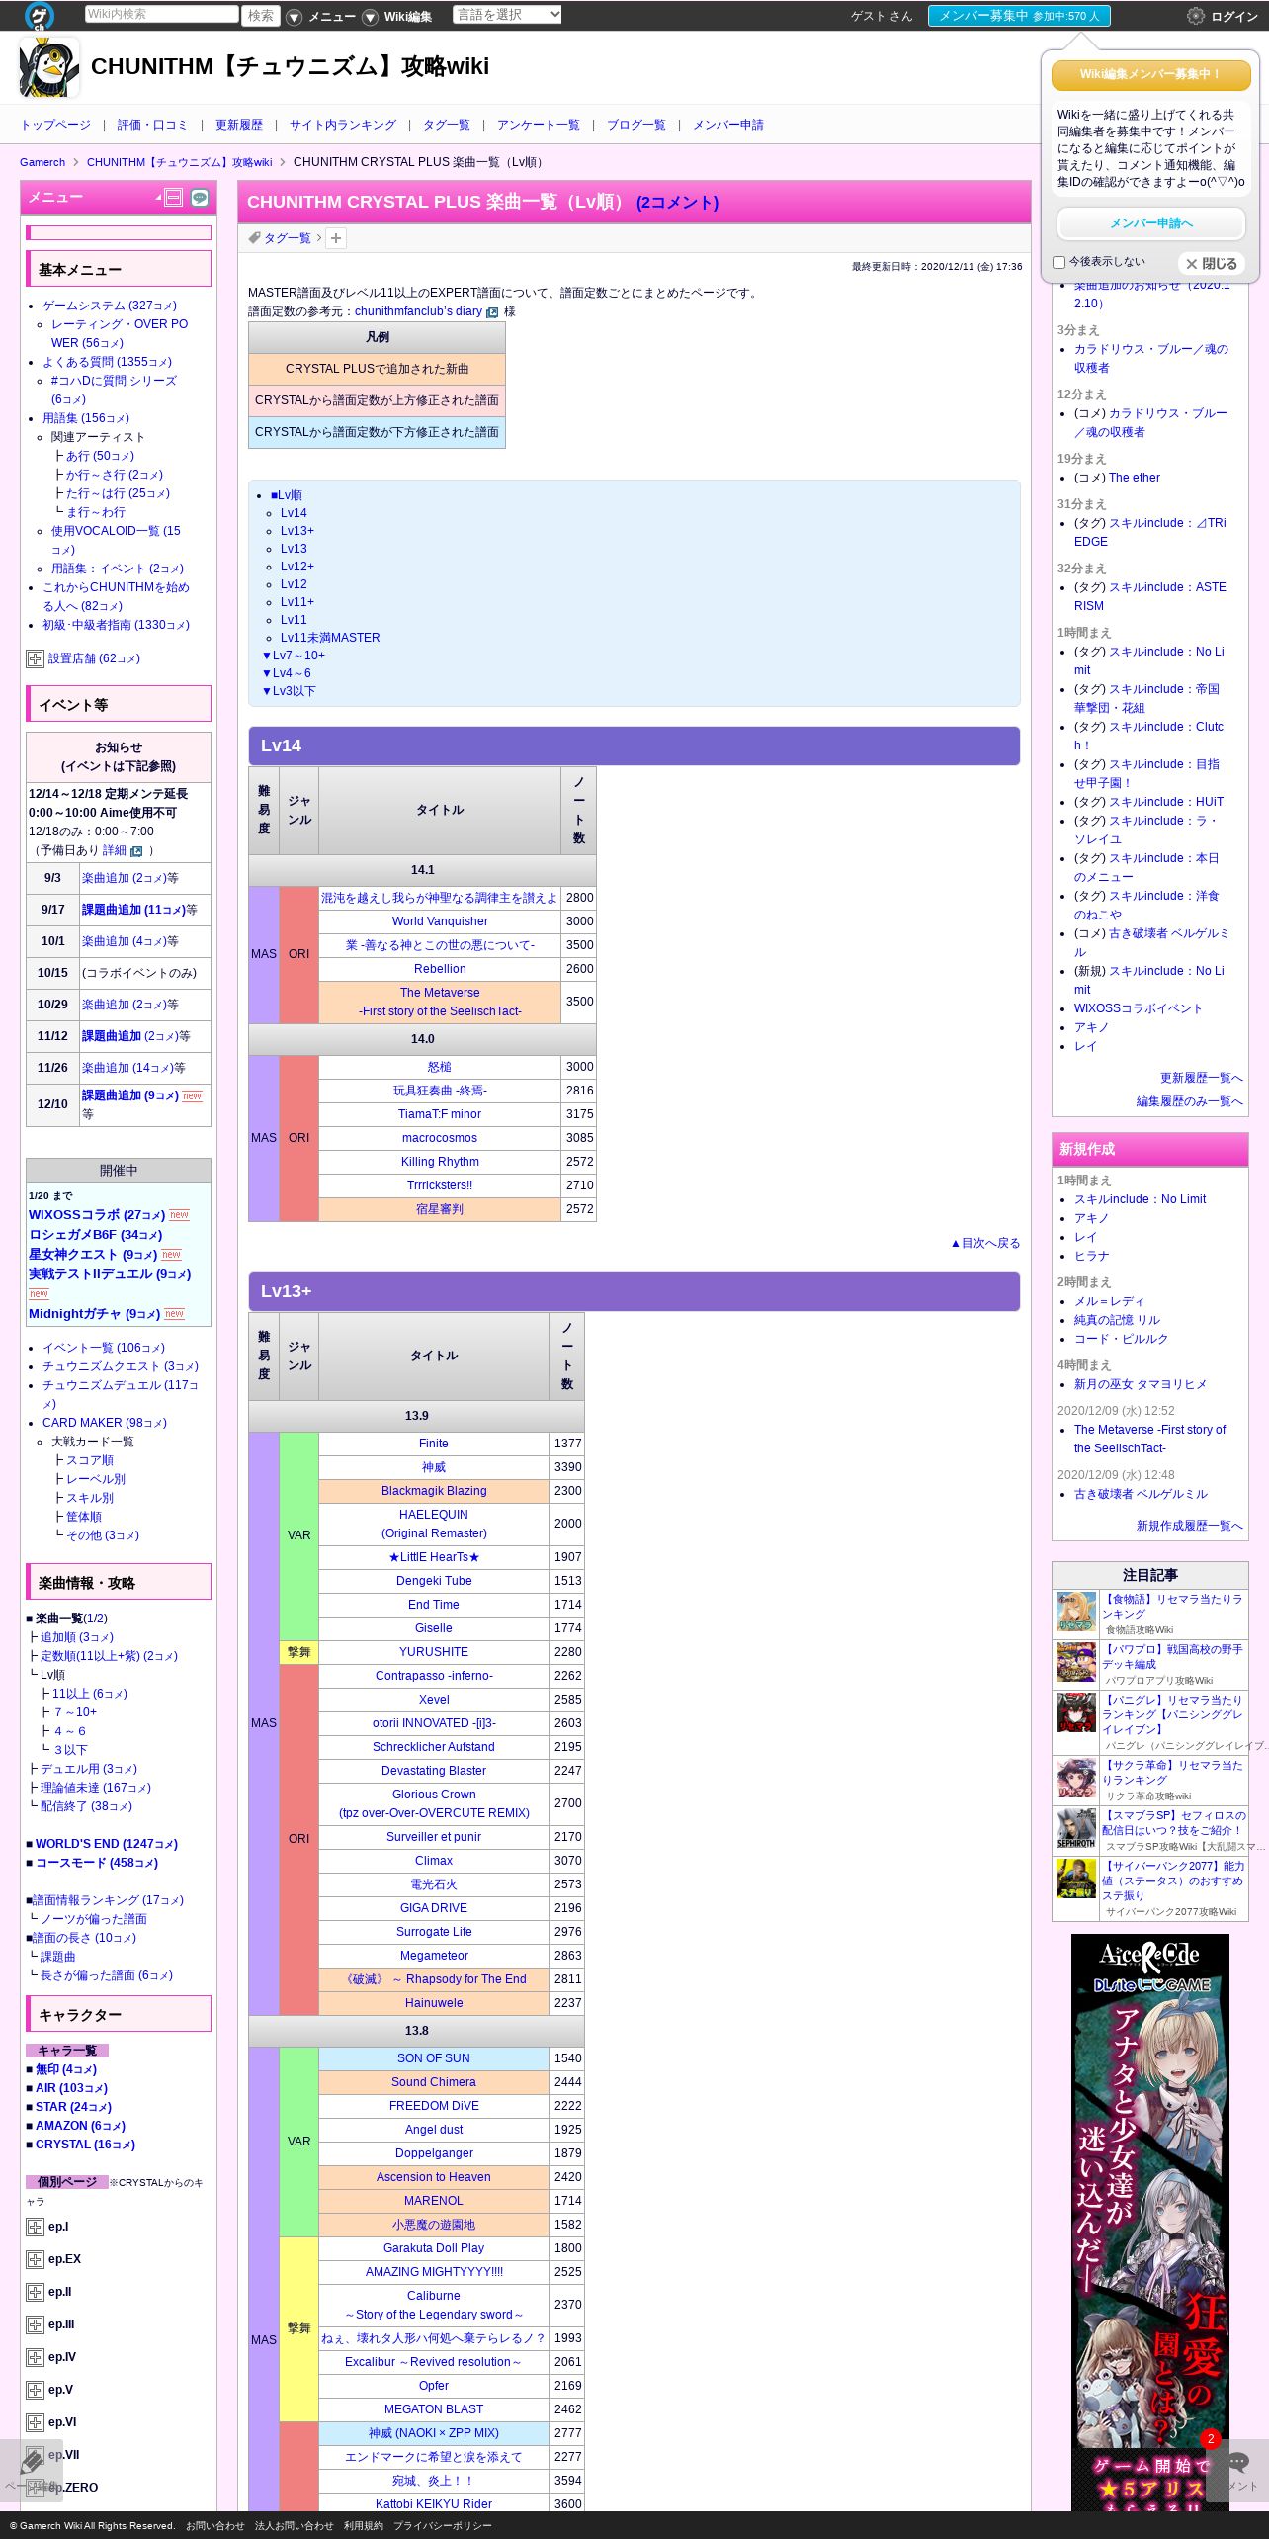Open the WORLD'S END menu link
Screen dimensions: 1269x2539
coord(106,1844)
